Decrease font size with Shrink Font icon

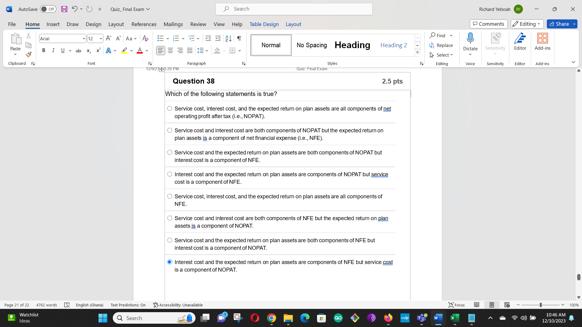click(x=119, y=38)
